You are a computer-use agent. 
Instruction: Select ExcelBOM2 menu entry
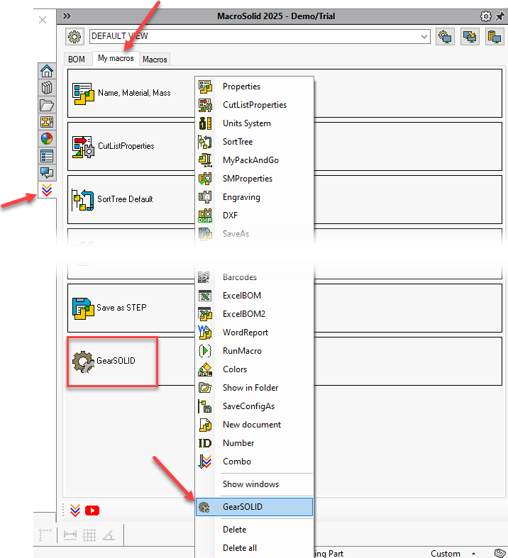coord(255,314)
